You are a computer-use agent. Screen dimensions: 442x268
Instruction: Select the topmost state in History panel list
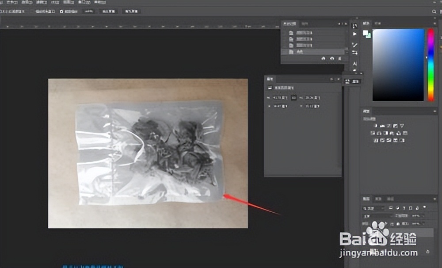pyautogui.click(x=314, y=33)
